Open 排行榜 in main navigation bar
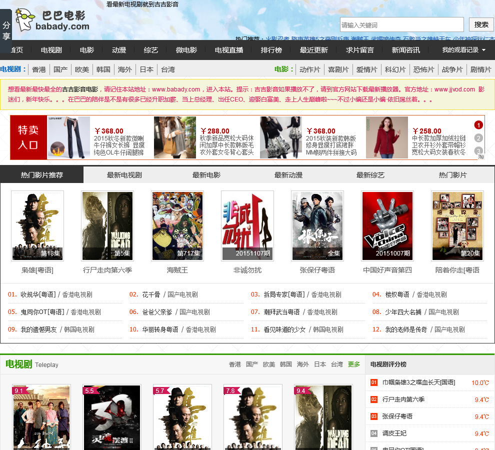 [271, 50]
